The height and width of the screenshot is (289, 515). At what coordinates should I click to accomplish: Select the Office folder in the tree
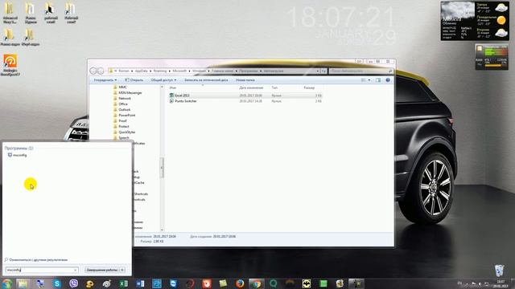[123, 104]
